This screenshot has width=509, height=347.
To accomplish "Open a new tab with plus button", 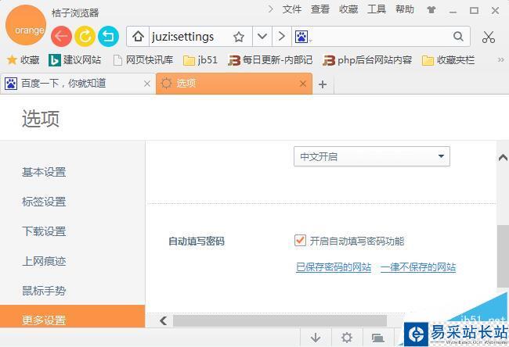I will click(323, 84).
